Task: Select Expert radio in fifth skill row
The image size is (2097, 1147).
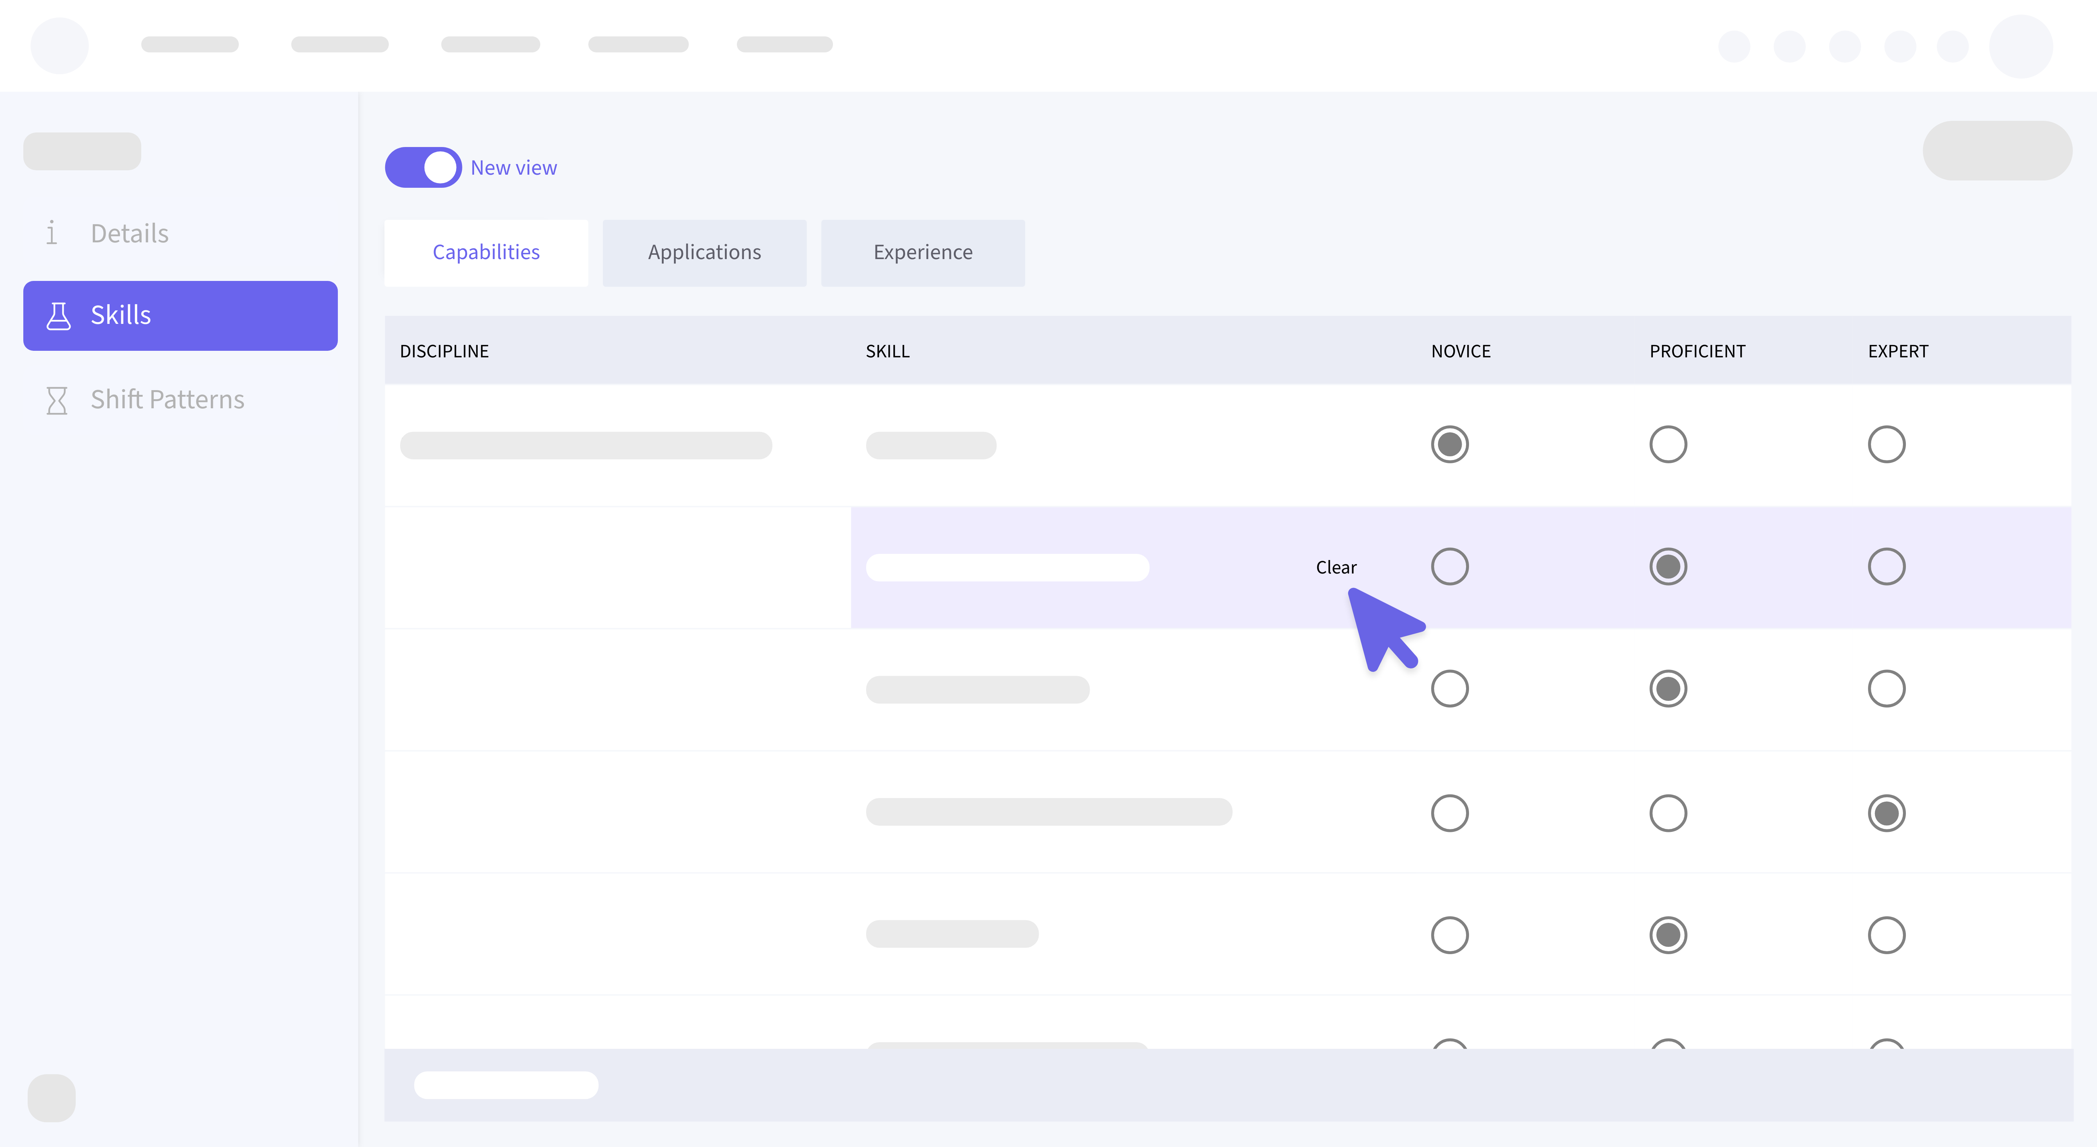Action: coord(1886,936)
